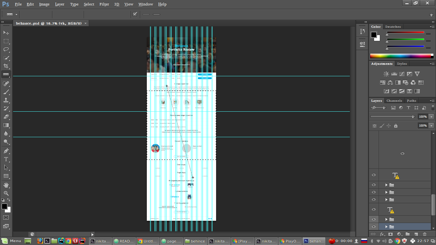436x245 pixels.
Task: Select the Healing Brush tool
Action: tap(6, 84)
